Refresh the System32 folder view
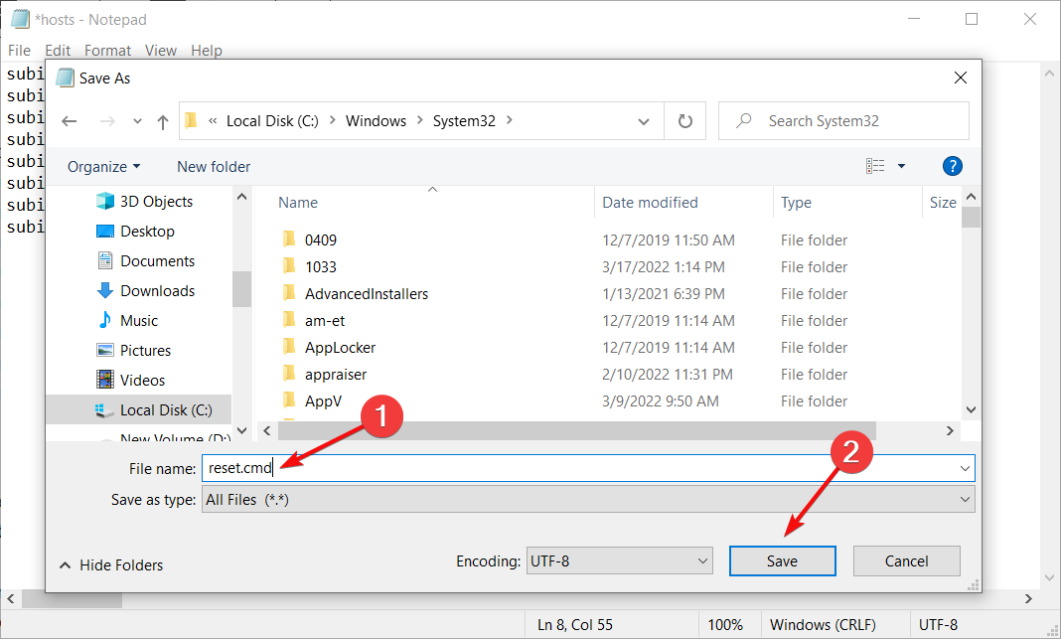Viewport: 1061px width, 639px height. (686, 120)
